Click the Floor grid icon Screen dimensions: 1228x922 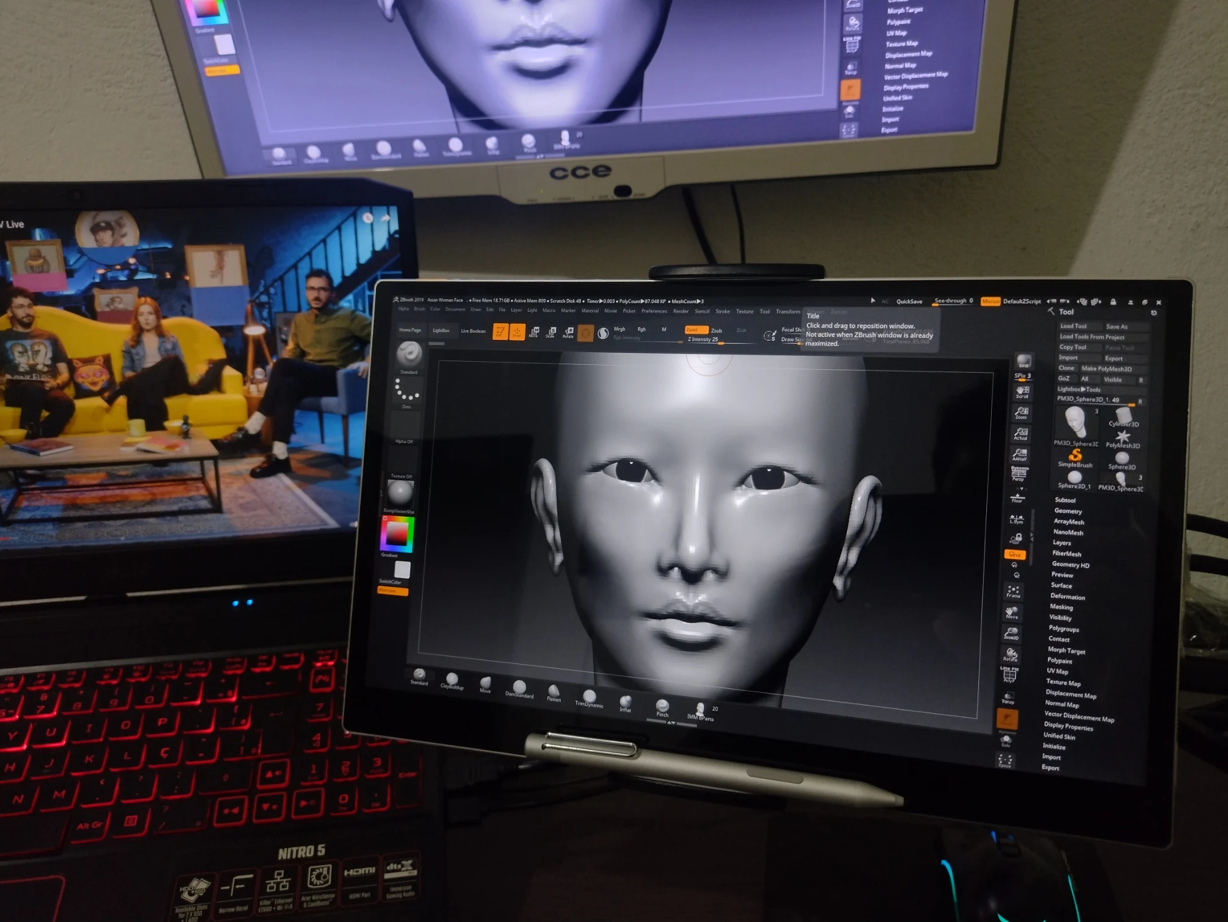pyautogui.click(x=1017, y=497)
